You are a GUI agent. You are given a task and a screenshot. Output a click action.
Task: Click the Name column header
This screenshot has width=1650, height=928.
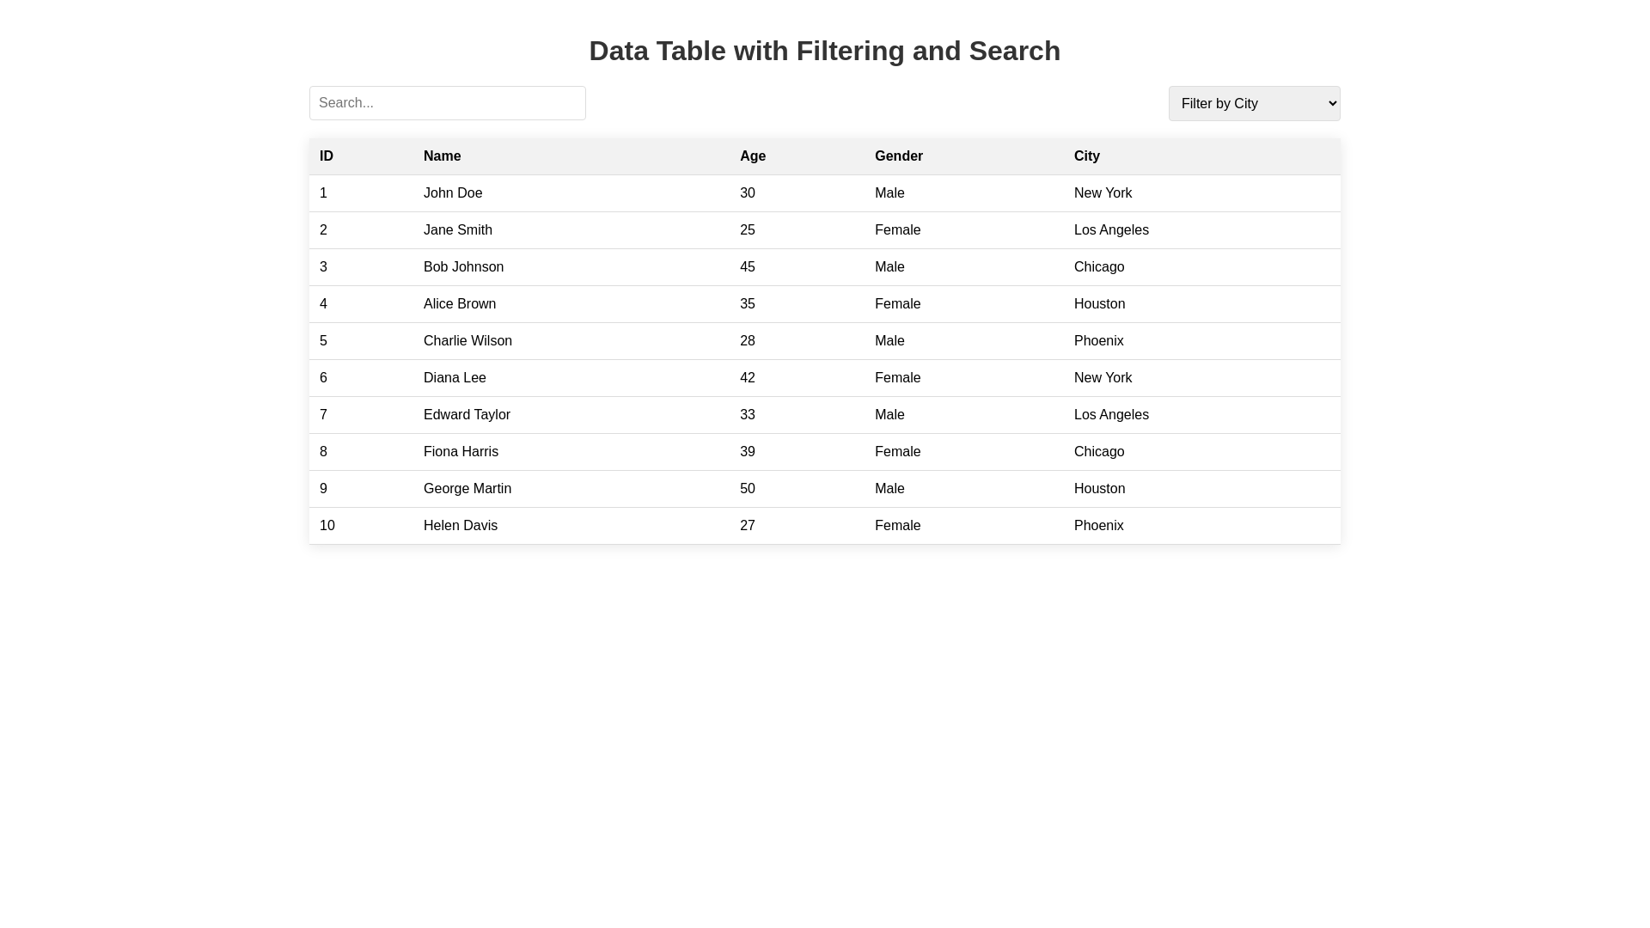[442, 156]
